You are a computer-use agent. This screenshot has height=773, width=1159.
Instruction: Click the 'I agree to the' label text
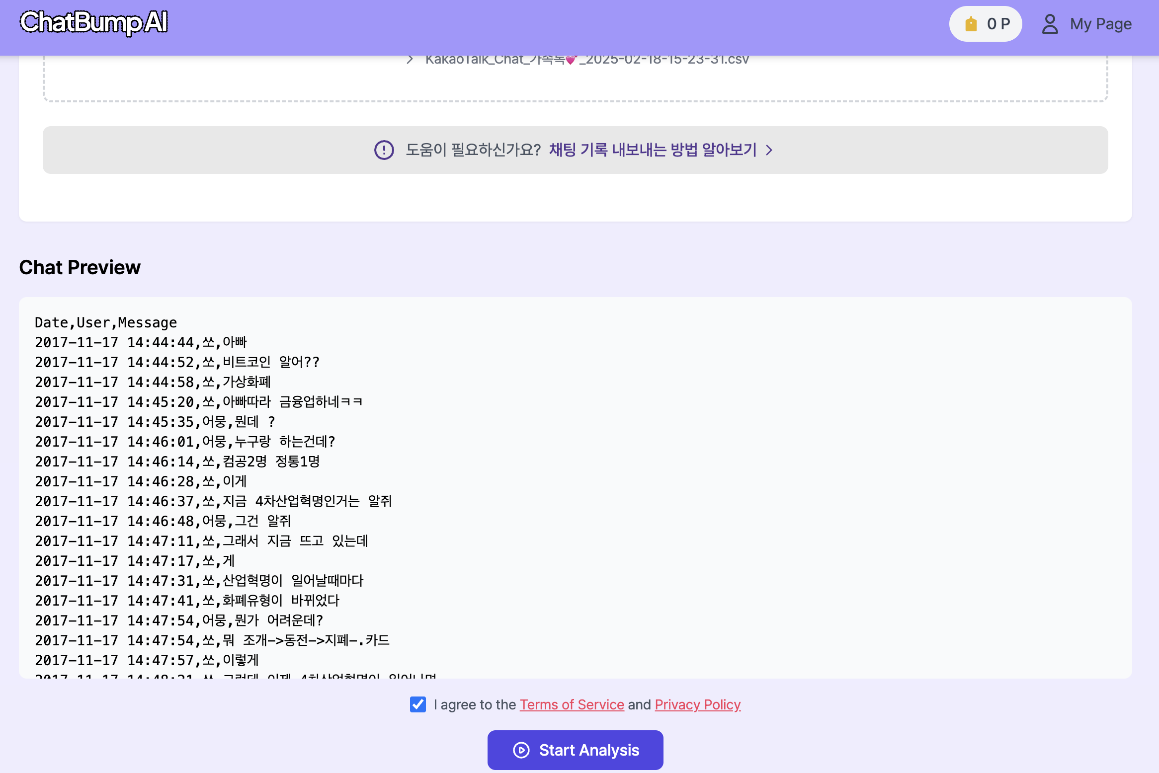[x=475, y=704]
